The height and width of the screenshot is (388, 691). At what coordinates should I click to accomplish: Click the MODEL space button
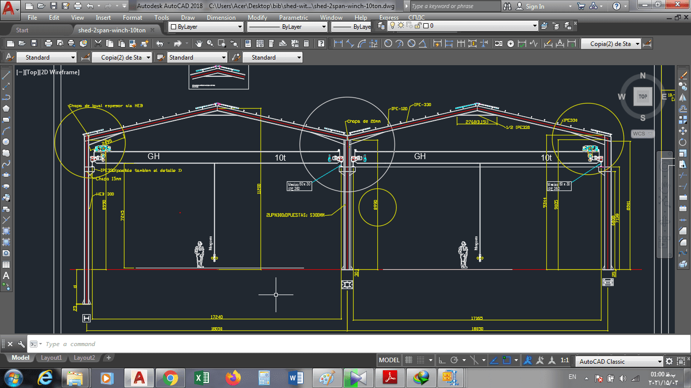pyautogui.click(x=389, y=360)
